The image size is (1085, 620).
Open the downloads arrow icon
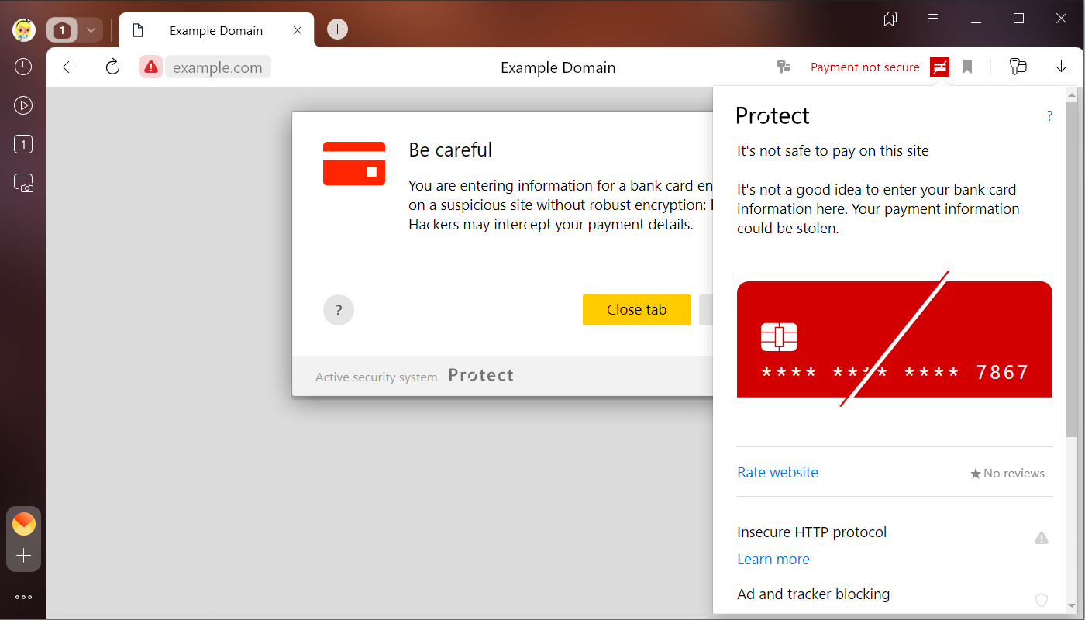click(x=1061, y=67)
